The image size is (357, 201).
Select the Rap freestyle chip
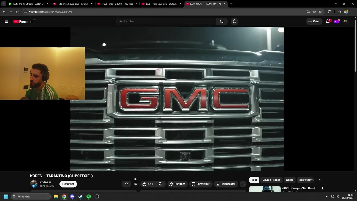click(307, 180)
